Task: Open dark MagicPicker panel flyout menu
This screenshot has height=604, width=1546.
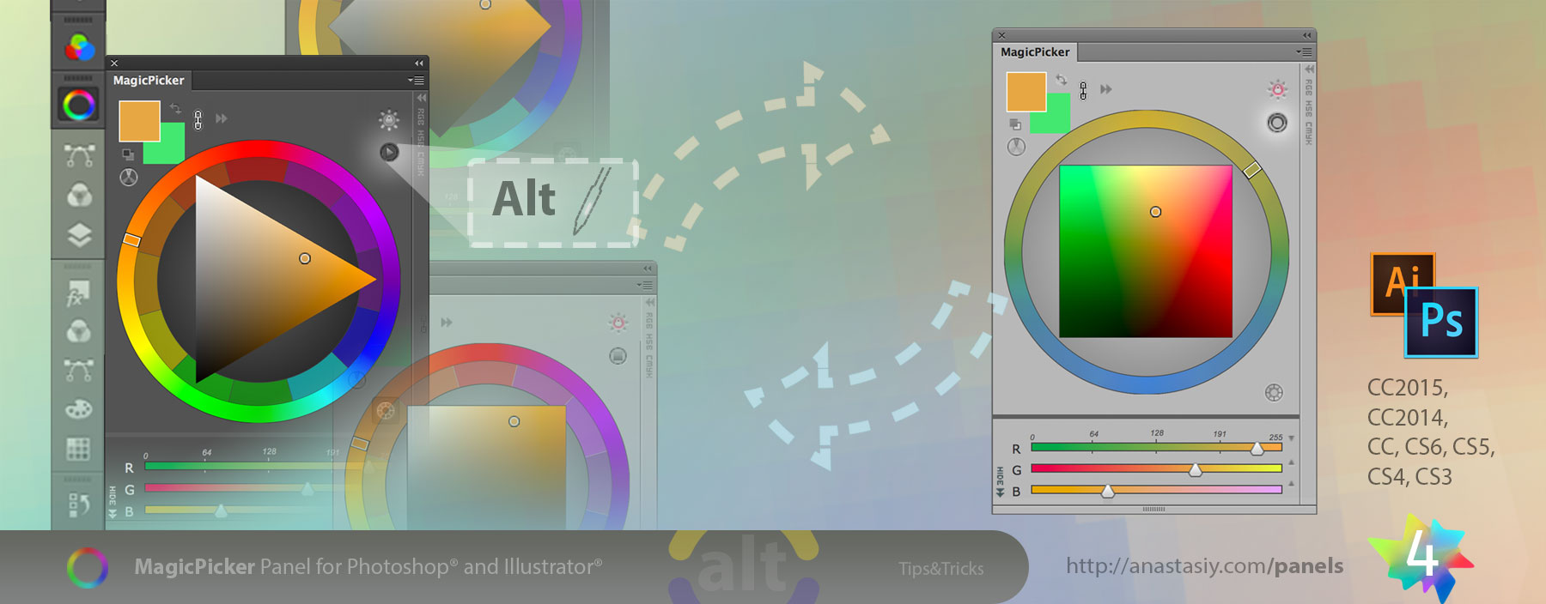Action: click(x=417, y=81)
